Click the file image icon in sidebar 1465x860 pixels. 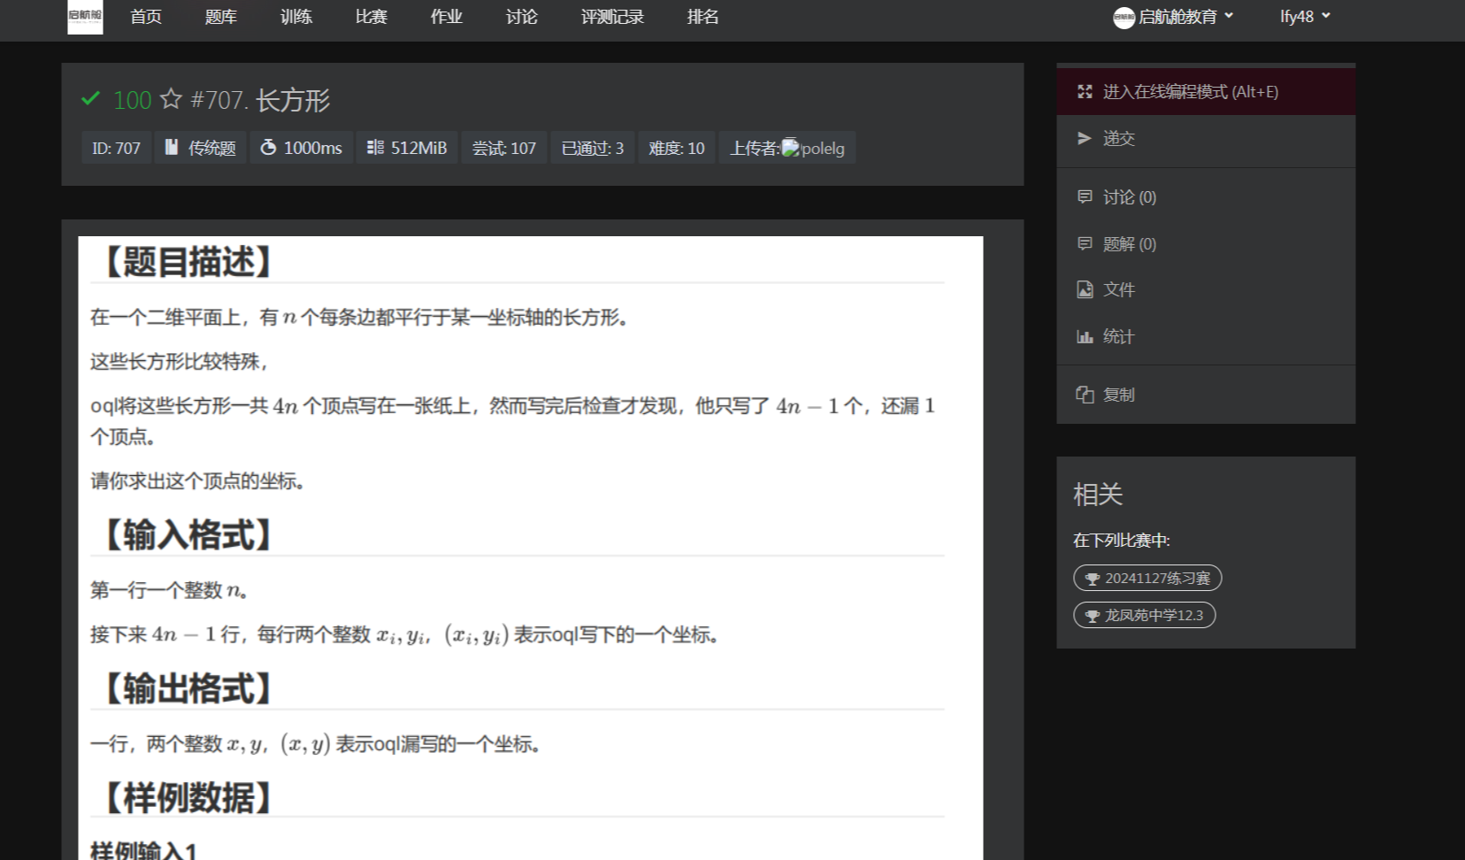pos(1085,289)
